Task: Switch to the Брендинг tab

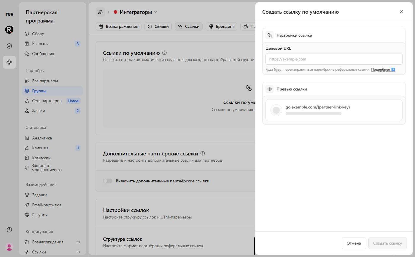Action: tap(221, 26)
